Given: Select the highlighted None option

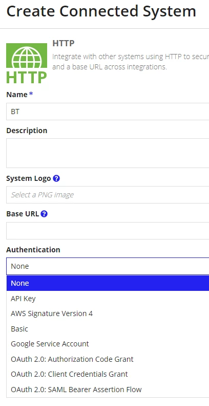Looking at the screenshot, I should 108,283.
